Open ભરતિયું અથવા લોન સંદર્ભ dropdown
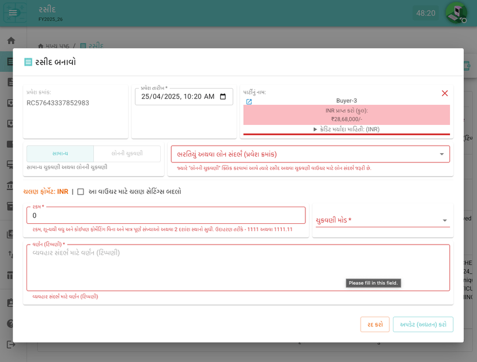This screenshot has width=477, height=362. click(310, 154)
